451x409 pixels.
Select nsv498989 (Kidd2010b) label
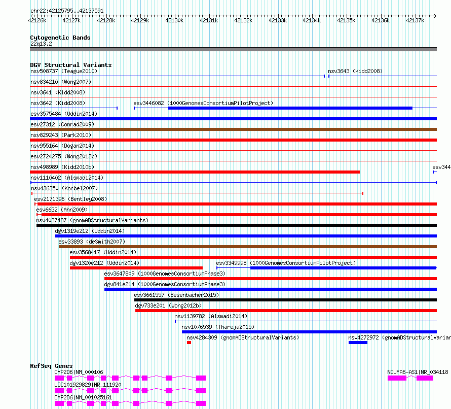tap(62, 167)
